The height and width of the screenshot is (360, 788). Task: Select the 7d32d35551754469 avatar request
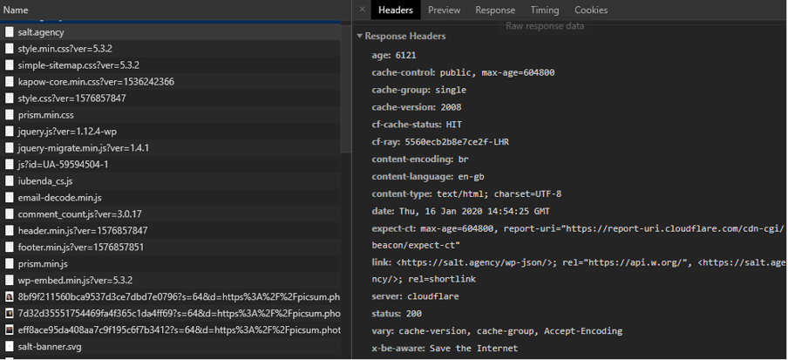170,314
